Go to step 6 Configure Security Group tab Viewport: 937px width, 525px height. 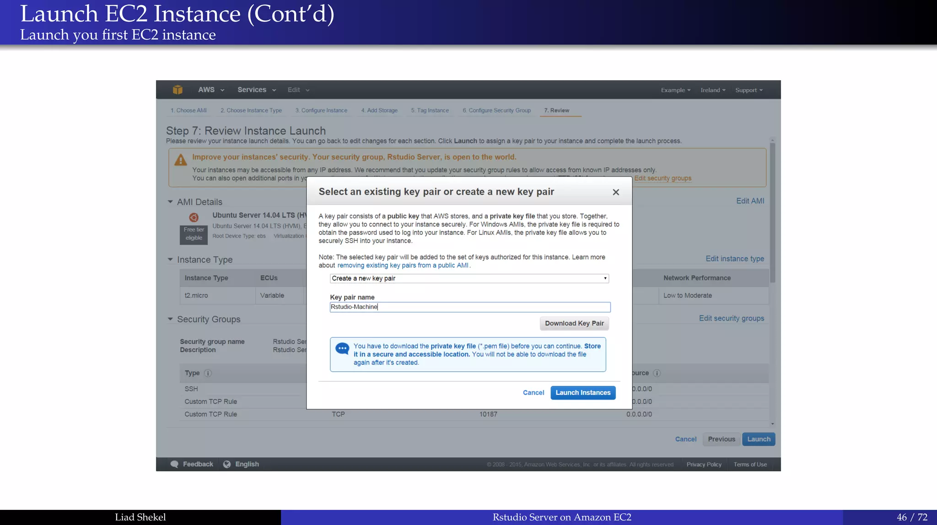(496, 110)
